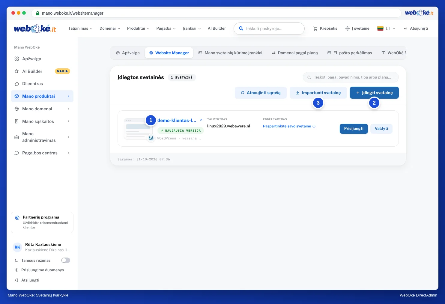Click the refresh icon in Atnaujinti sąrašą

pyautogui.click(x=243, y=93)
